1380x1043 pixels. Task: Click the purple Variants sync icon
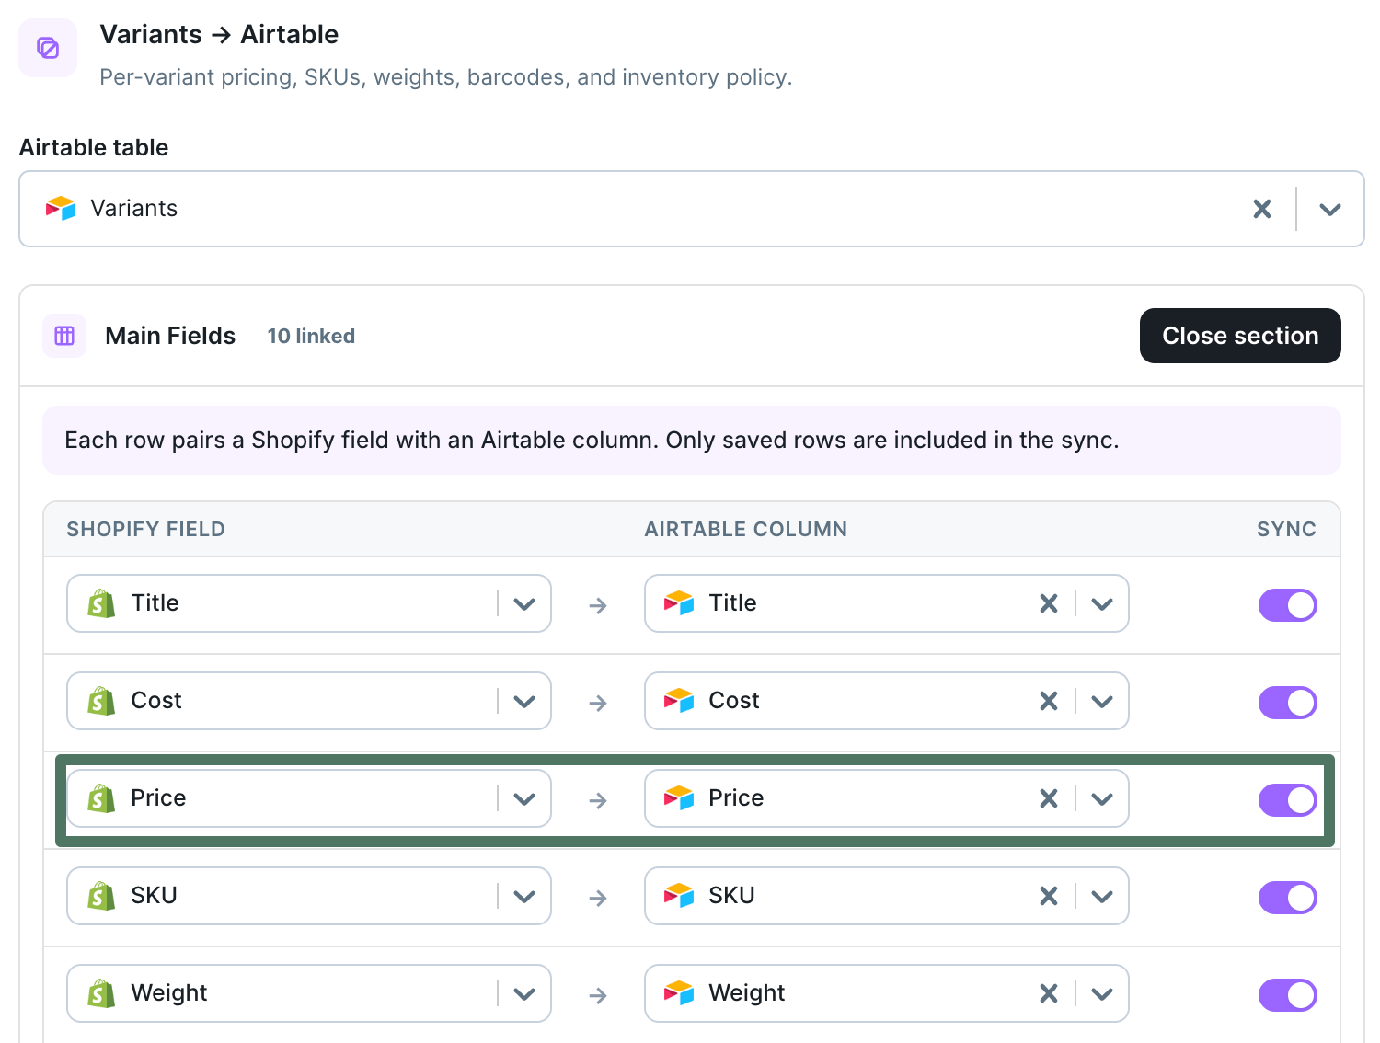pos(48,48)
